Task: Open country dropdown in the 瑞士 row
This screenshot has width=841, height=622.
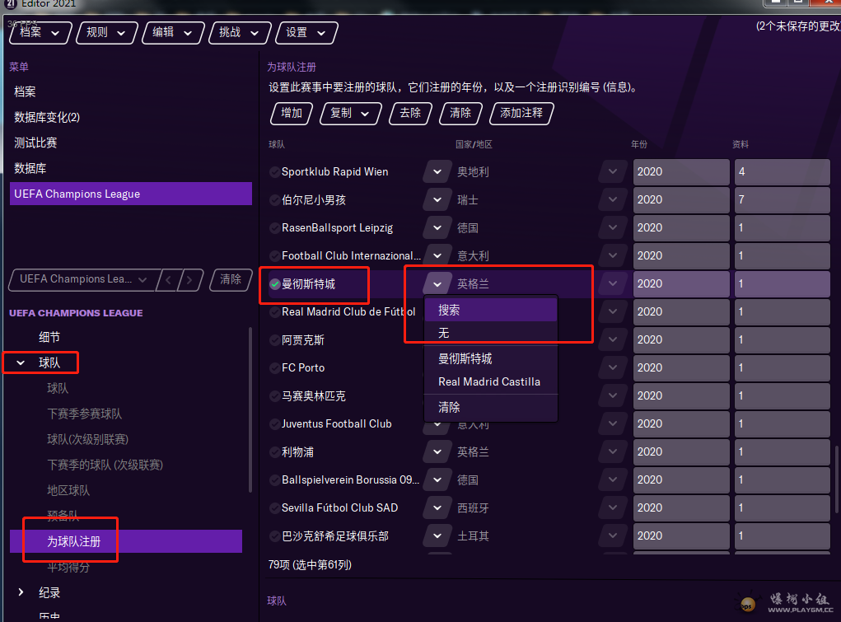Action: pyautogui.click(x=613, y=199)
